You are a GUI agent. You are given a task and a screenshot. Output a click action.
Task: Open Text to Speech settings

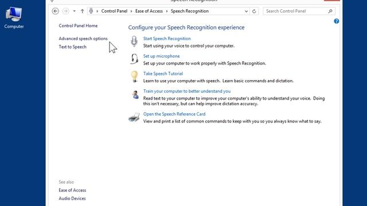pos(73,47)
